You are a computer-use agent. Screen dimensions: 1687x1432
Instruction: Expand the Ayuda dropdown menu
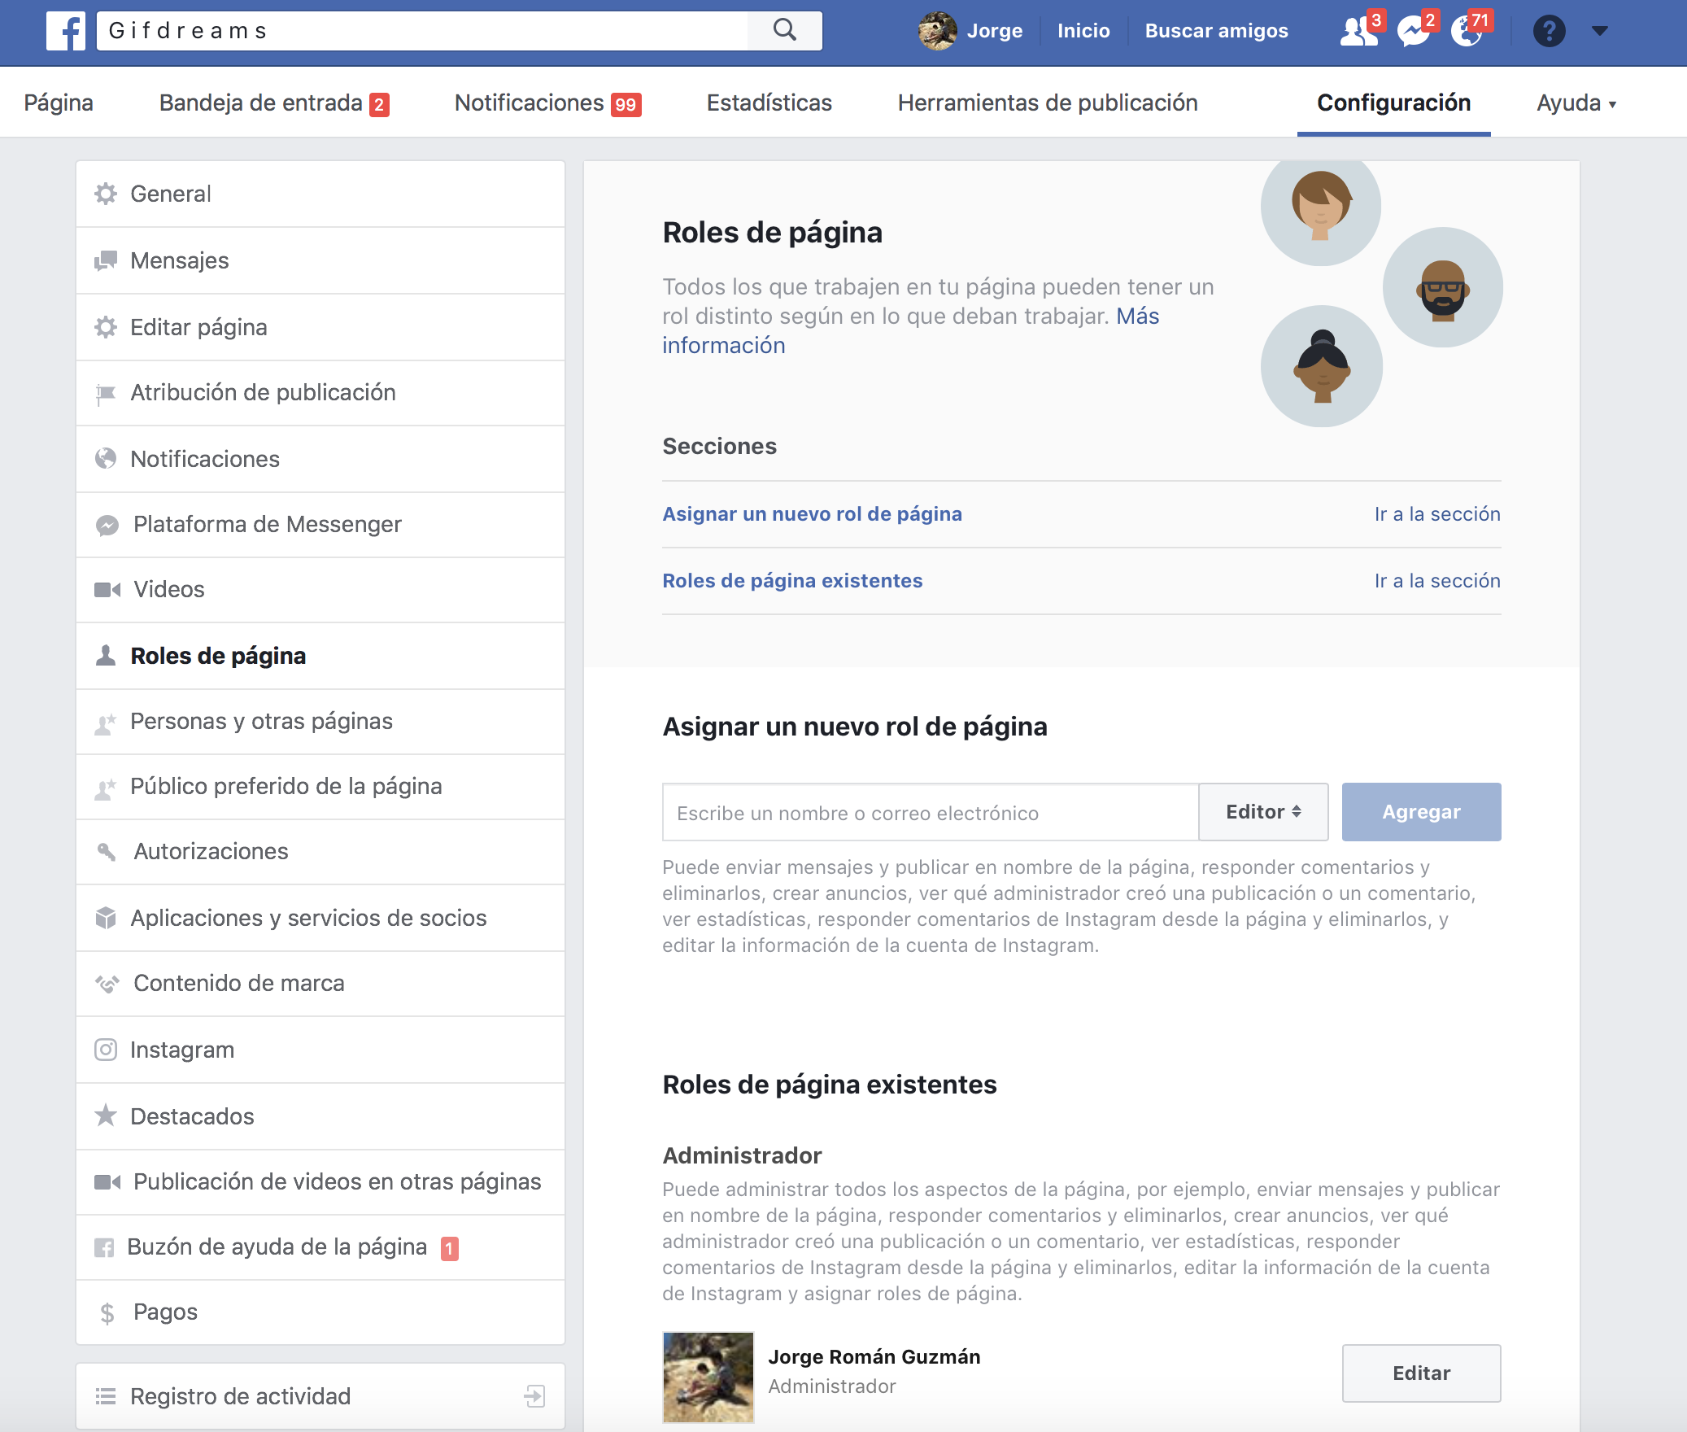1576,103
